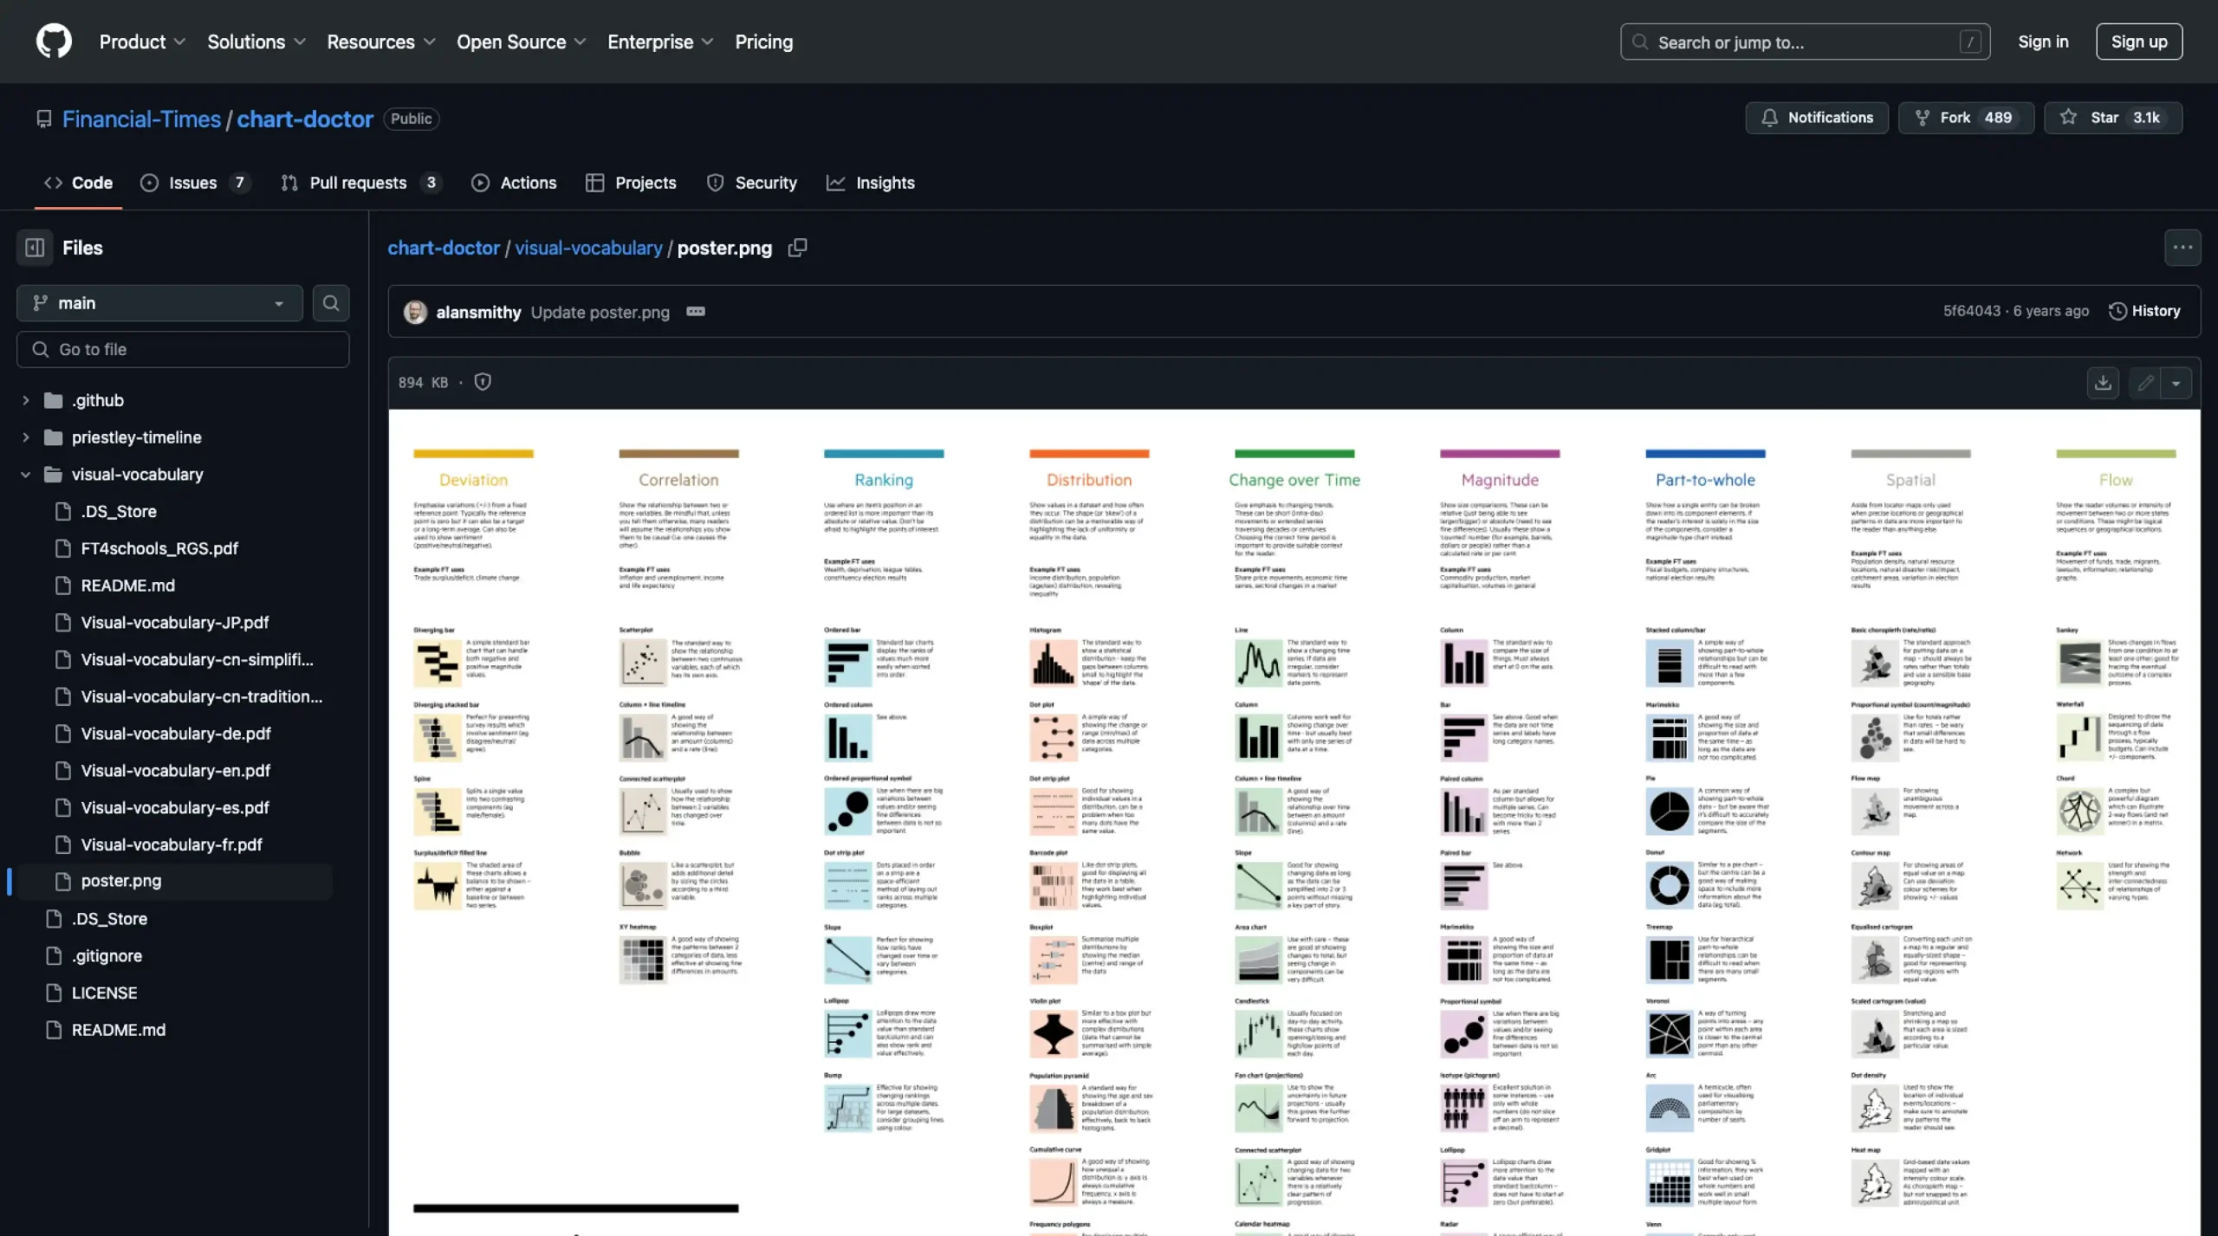Image resolution: width=2218 pixels, height=1236 pixels.
Task: Switch to the Insights tab
Action: [x=871, y=183]
